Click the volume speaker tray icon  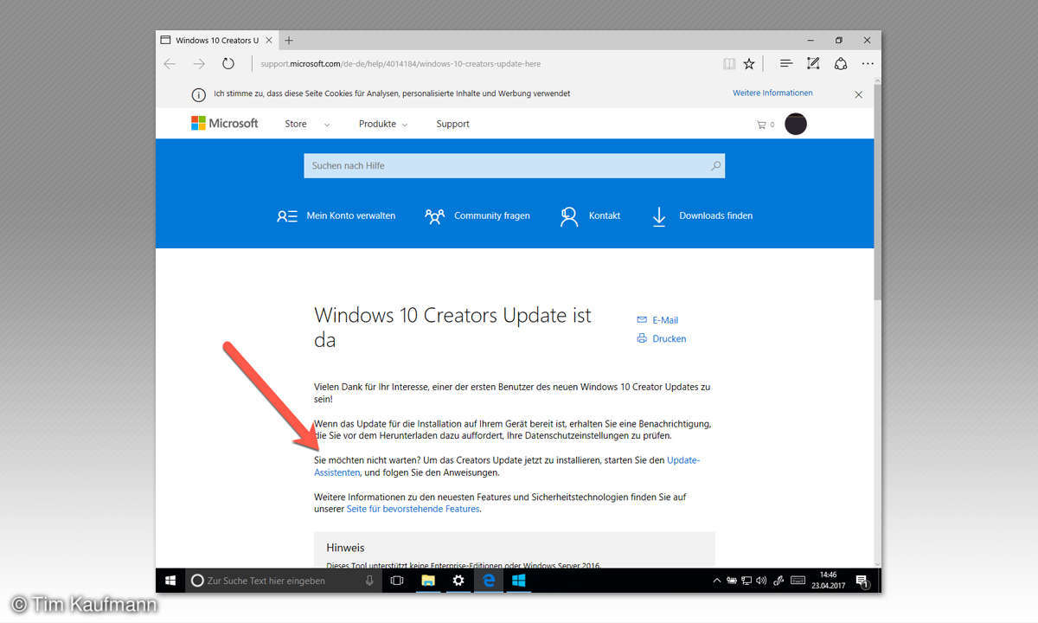[x=761, y=581]
